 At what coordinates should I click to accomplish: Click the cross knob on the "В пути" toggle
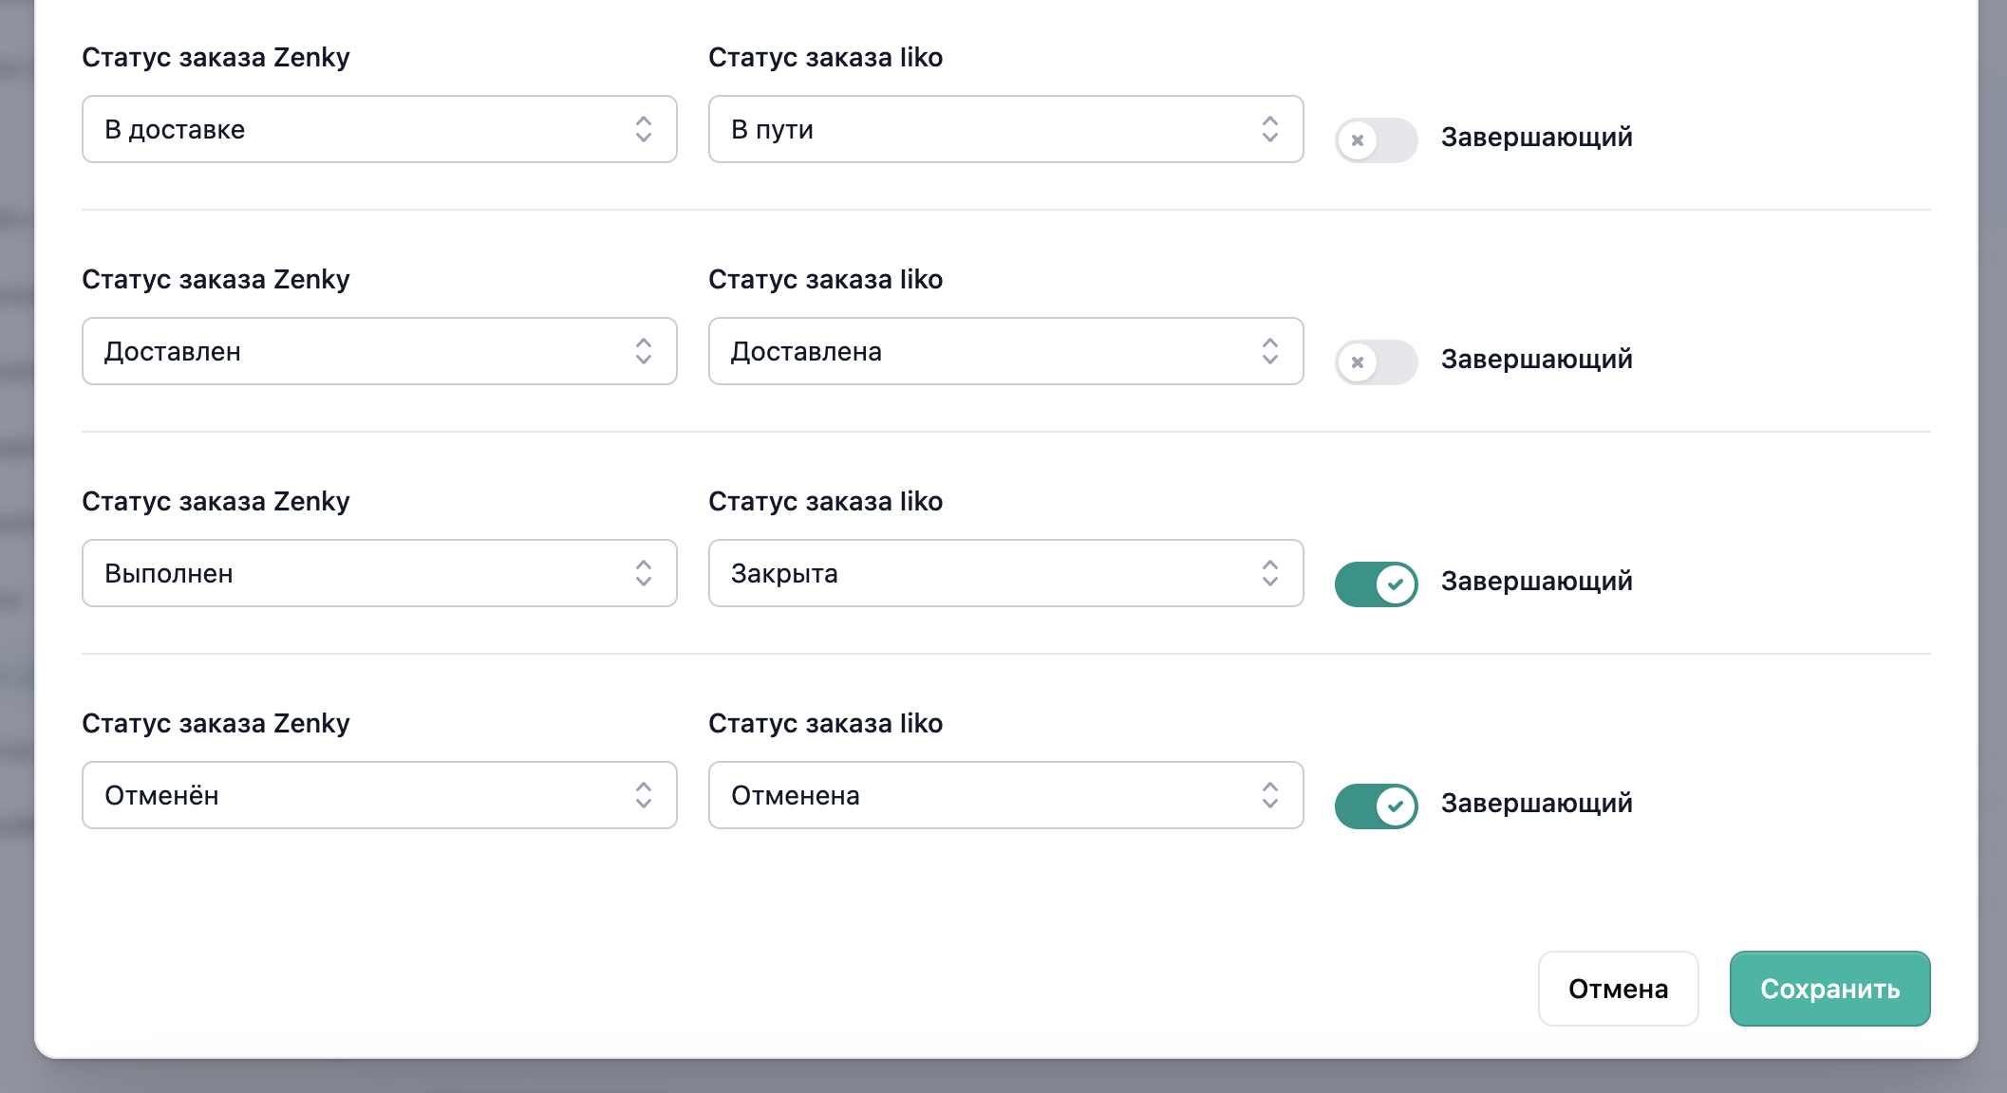tap(1358, 139)
